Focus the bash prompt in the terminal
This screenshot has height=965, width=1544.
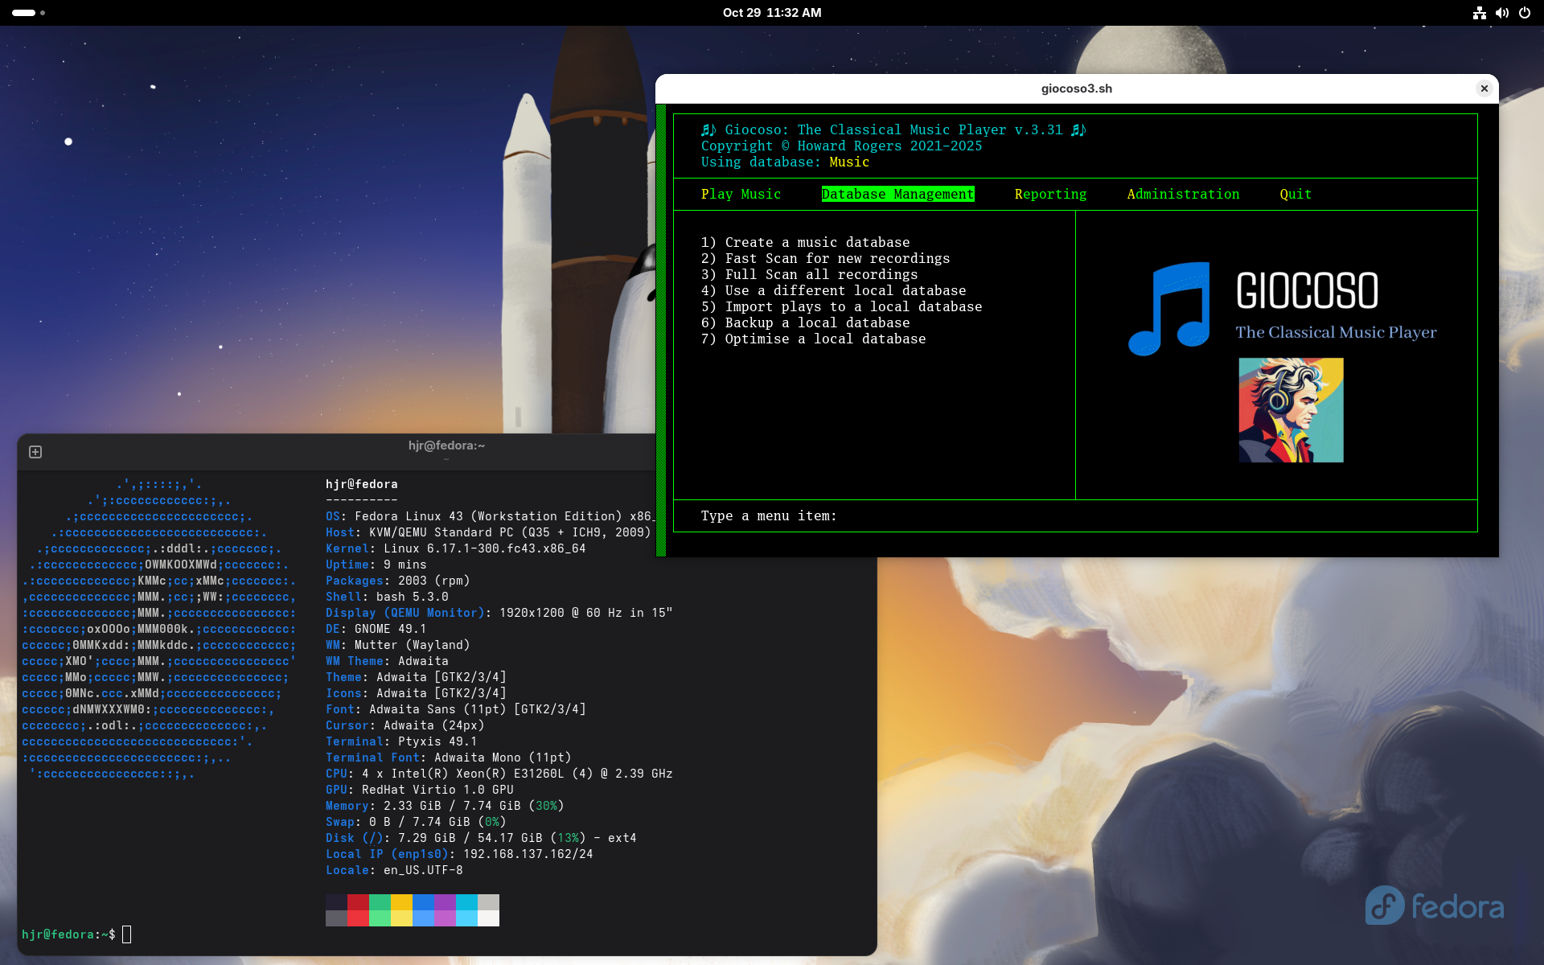pos(126,934)
